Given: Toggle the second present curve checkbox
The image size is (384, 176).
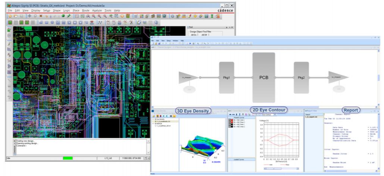Looking at the screenshot, I should 230,122.
